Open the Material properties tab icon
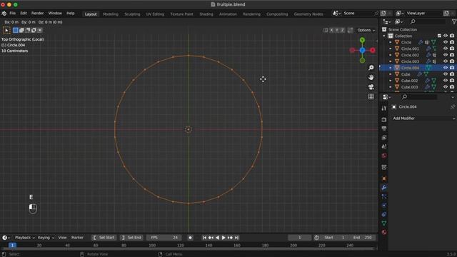Image resolution: width=457 pixels, height=257 pixels. (x=384, y=232)
